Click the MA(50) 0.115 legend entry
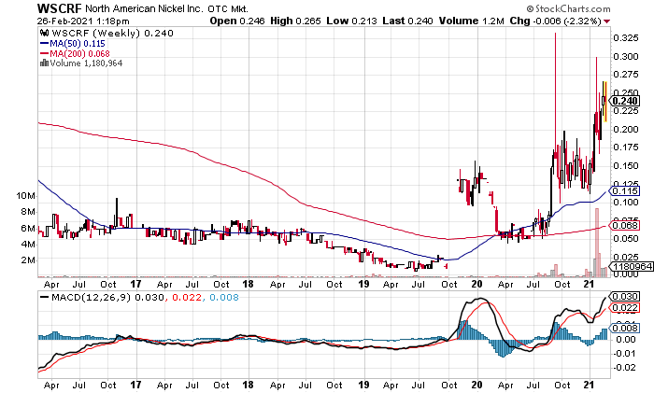 click(x=73, y=44)
